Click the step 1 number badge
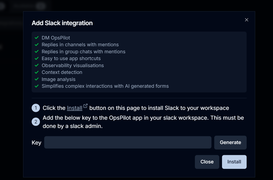The image size is (273, 180). click(x=36, y=108)
